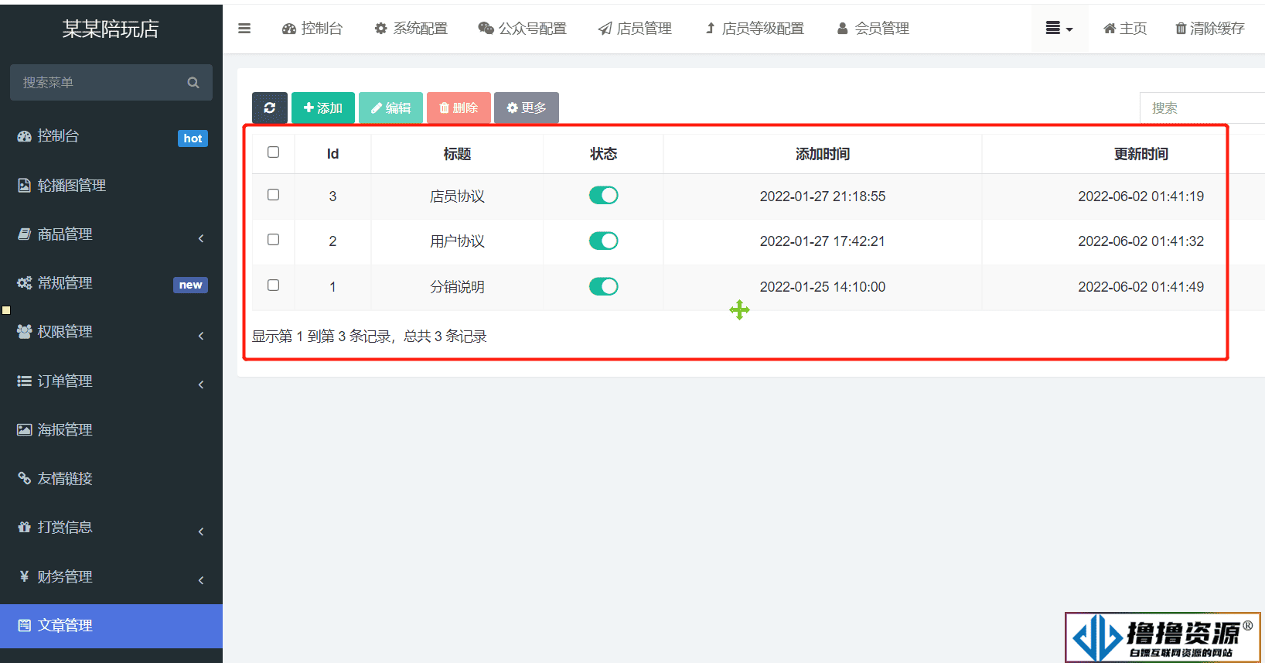Sort by the 添加时间 column header
The width and height of the screenshot is (1265, 663).
coord(823,154)
